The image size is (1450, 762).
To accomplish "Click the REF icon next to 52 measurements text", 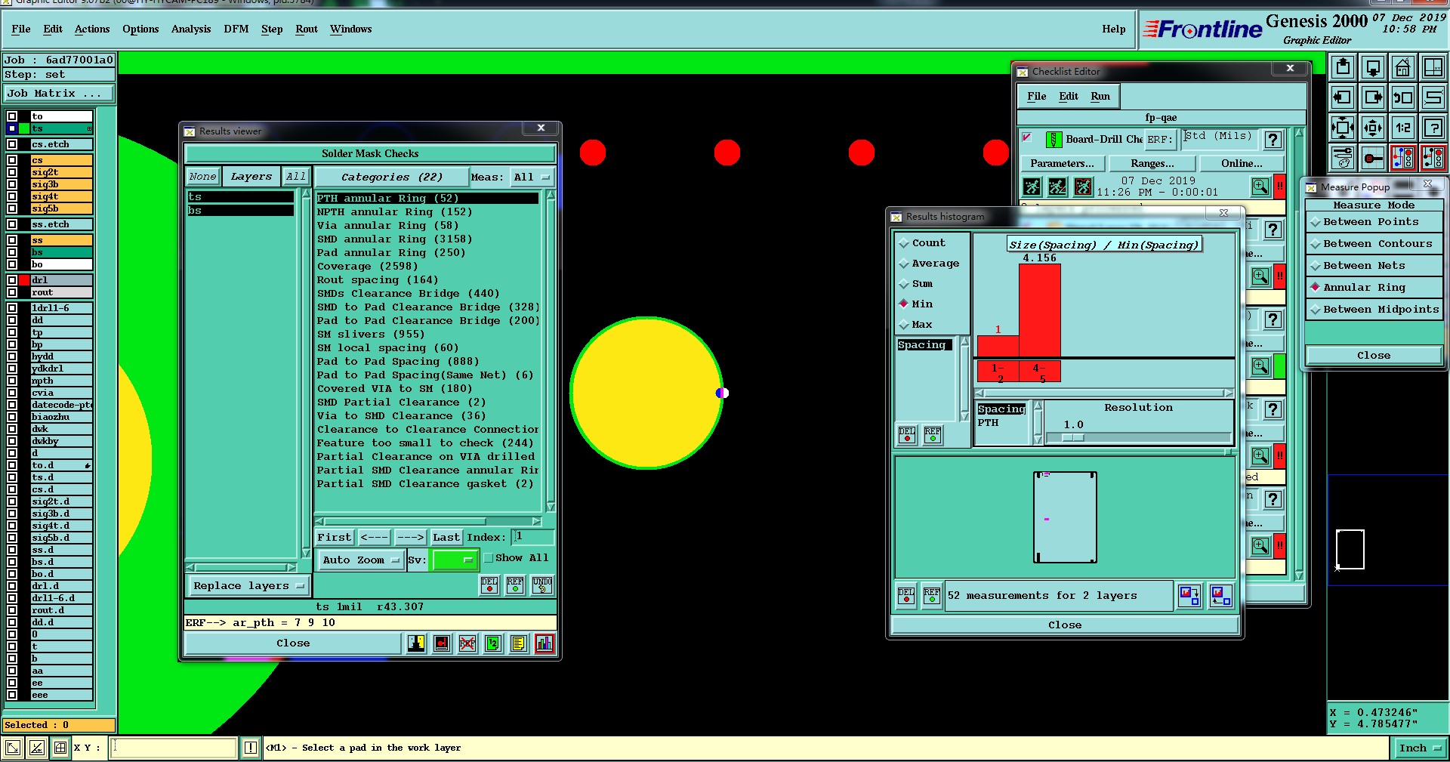I will (932, 596).
